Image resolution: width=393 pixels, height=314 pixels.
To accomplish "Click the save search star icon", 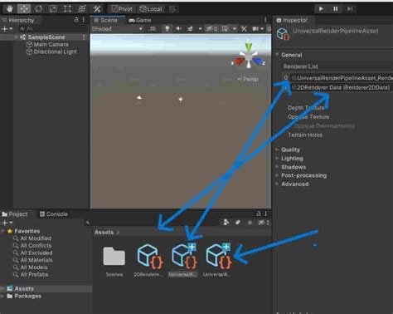I will 250,223.
